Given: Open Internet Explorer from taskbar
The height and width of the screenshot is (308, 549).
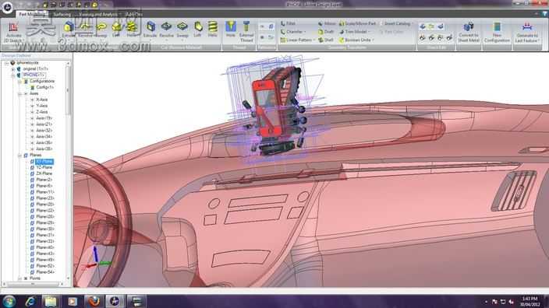Looking at the screenshot, I should pos(30,301).
